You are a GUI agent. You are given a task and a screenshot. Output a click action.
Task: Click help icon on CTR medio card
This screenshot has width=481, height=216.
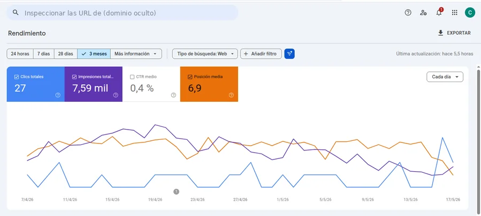pyautogui.click(x=173, y=95)
